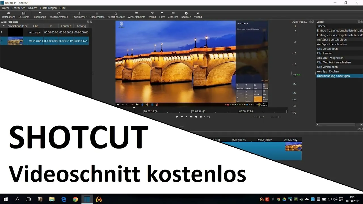Image resolution: width=363 pixels, height=204 pixels.
Task: Select 'Aus Spur "wegheben"' history entry
Action: click(x=339, y=58)
